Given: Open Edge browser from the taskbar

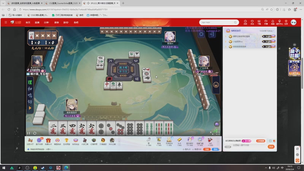Looking at the screenshot, I should click(x=66, y=168).
